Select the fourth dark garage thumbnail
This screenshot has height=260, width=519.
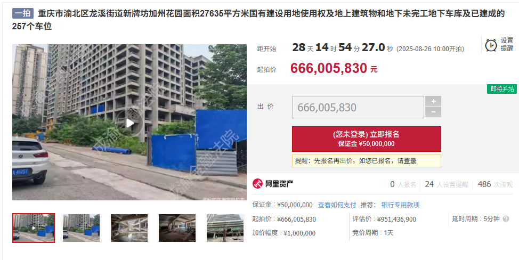tap(177, 228)
